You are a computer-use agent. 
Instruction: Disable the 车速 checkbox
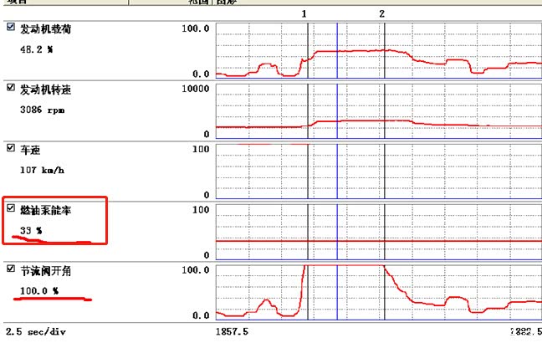click(x=10, y=148)
